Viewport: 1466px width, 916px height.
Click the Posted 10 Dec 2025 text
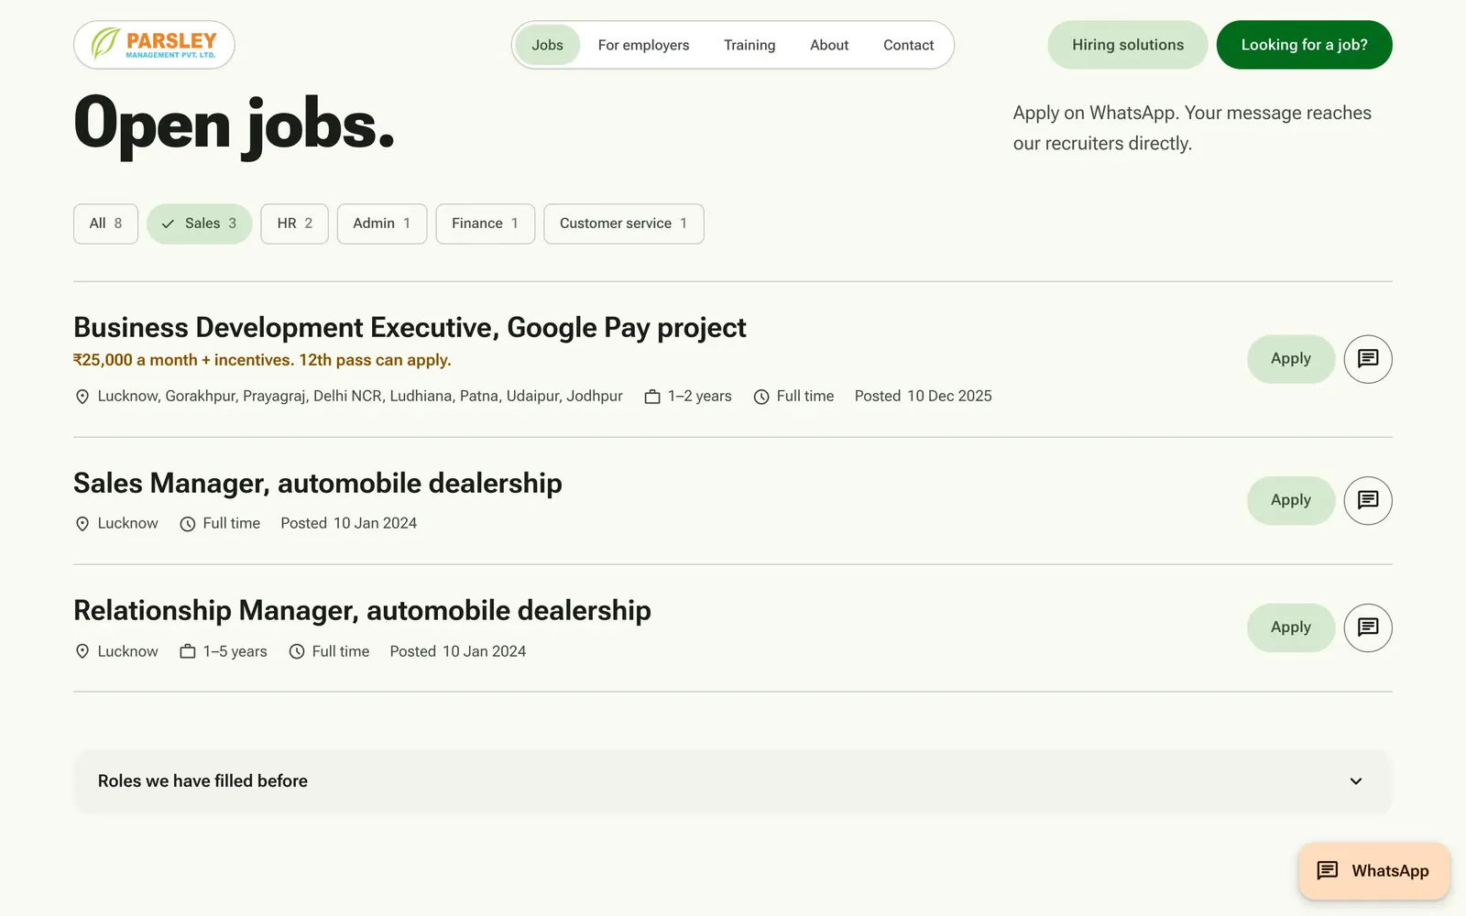coord(923,396)
